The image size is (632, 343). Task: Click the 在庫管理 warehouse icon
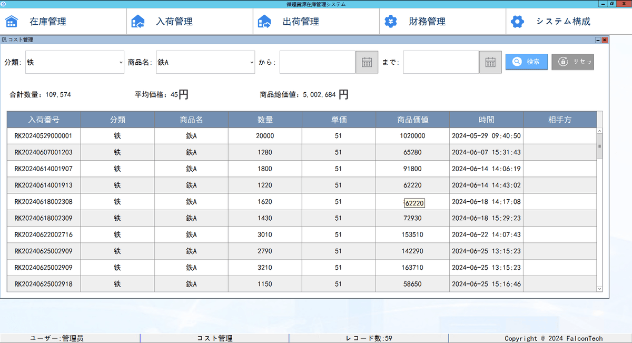click(12, 22)
